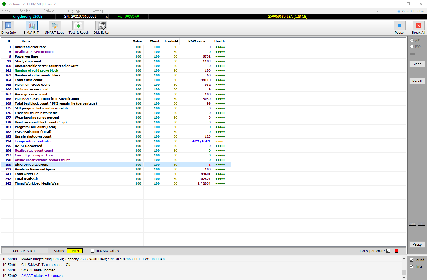The image size is (427, 280).
Task: Select the Unsafe shutdown count row
Action: [116, 136]
